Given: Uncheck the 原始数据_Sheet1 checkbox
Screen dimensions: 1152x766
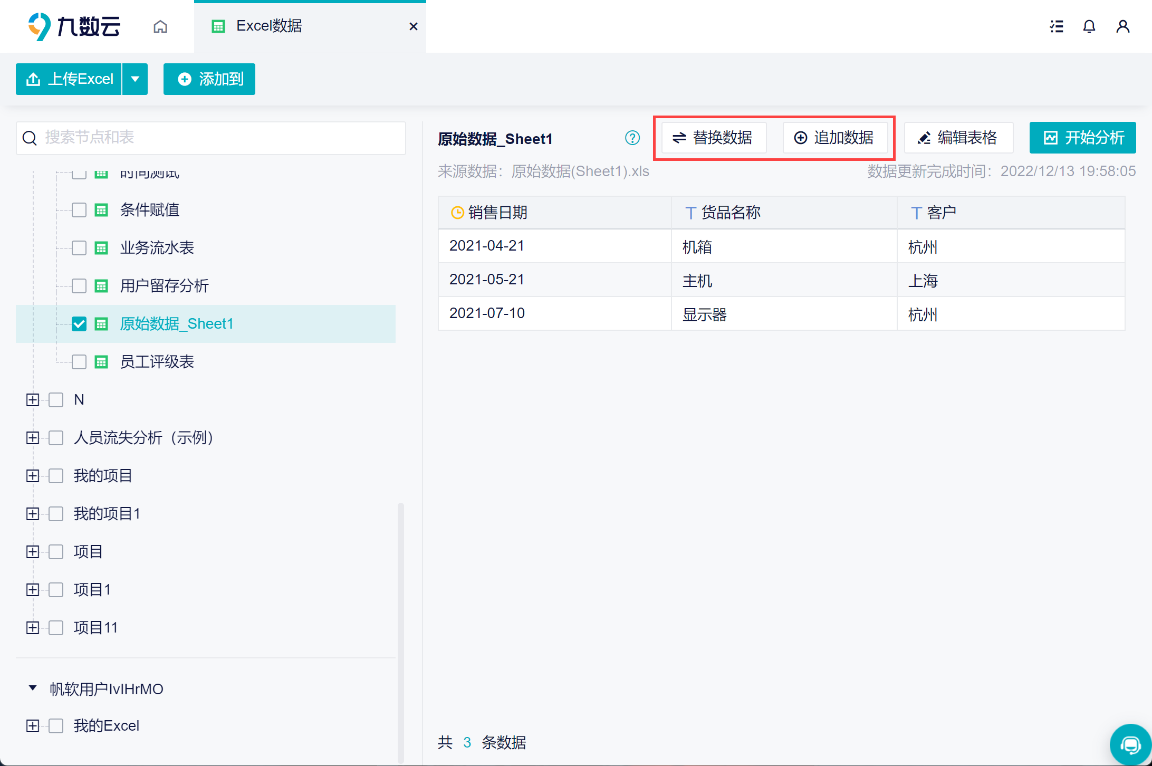Looking at the screenshot, I should click(x=79, y=324).
